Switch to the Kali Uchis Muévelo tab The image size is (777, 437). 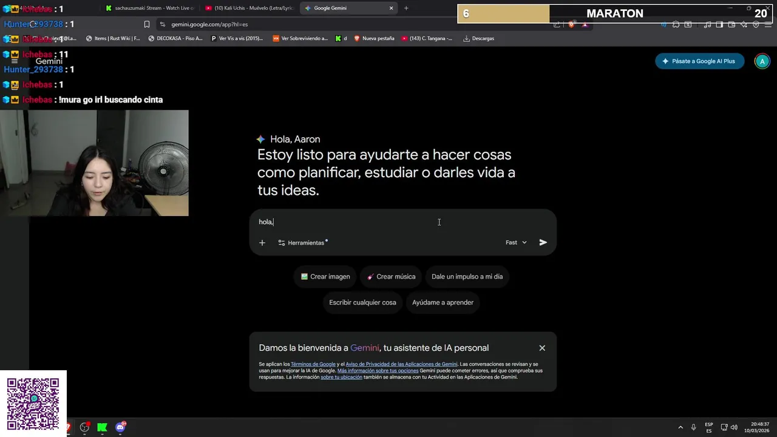249,8
